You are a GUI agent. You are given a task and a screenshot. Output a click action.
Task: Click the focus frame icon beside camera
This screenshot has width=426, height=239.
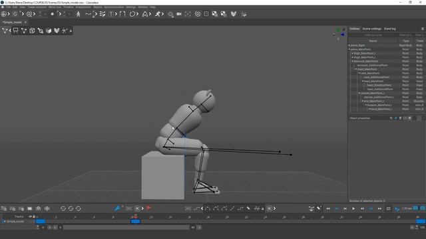click(188, 14)
